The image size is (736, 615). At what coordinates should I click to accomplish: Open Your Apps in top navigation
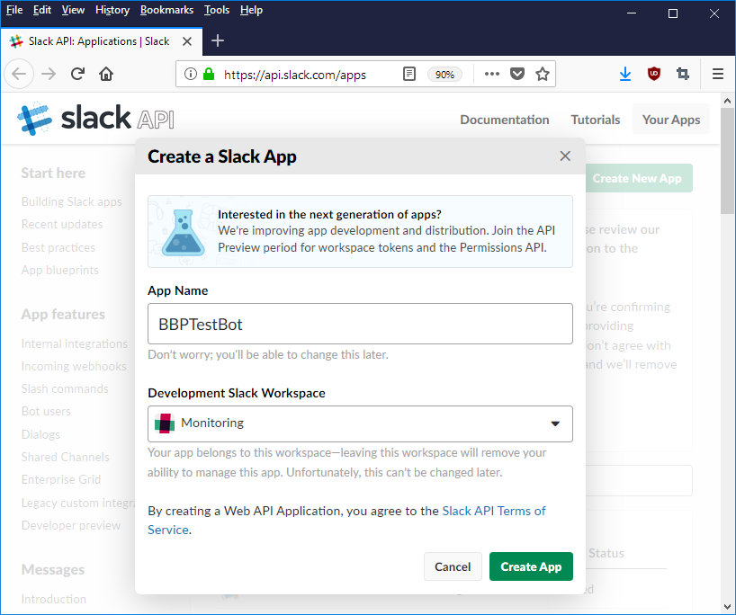pyautogui.click(x=670, y=120)
